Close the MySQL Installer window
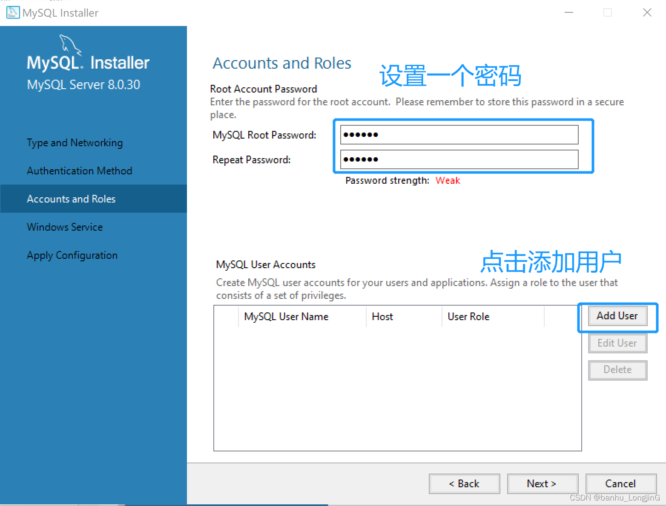This screenshot has width=666, height=506. (647, 13)
